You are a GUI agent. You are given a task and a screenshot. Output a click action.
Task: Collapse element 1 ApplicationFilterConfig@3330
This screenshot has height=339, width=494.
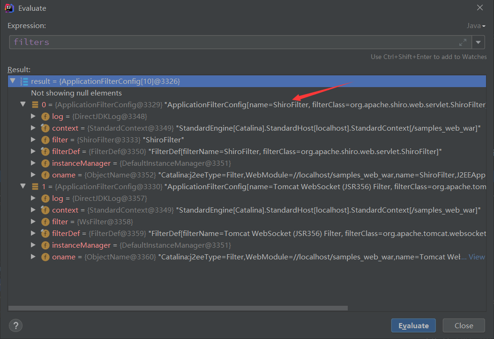point(22,186)
